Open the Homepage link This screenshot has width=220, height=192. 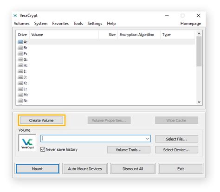point(191,24)
